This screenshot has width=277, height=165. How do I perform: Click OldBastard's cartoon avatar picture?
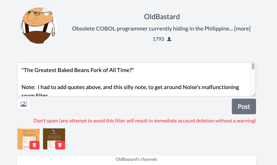point(39,26)
